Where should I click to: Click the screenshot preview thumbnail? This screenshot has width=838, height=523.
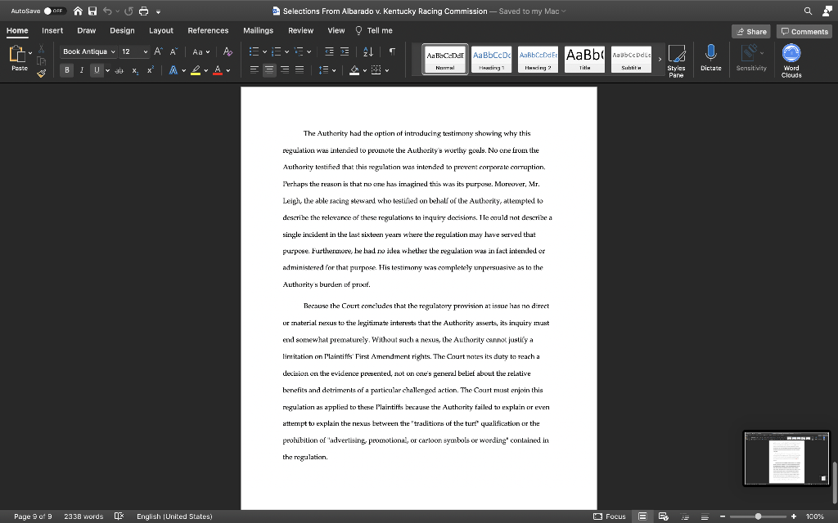(x=786, y=458)
